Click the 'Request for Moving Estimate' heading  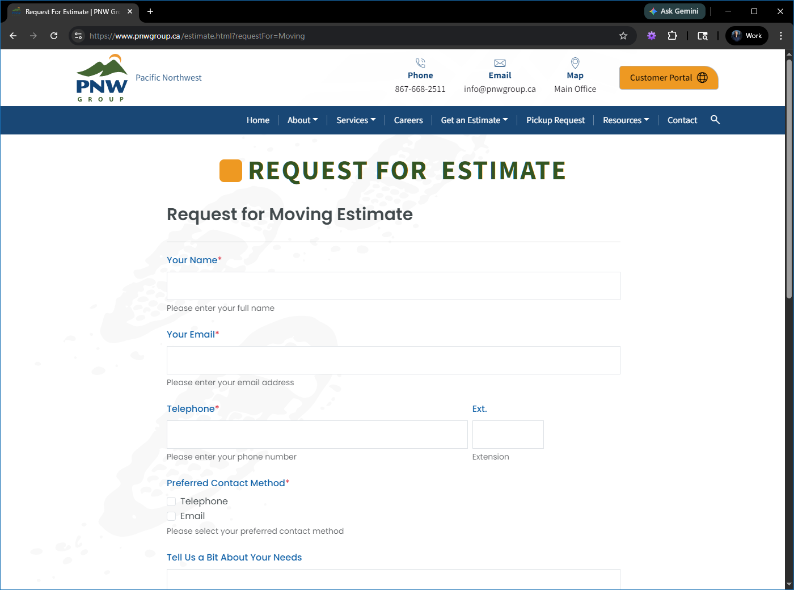(290, 214)
